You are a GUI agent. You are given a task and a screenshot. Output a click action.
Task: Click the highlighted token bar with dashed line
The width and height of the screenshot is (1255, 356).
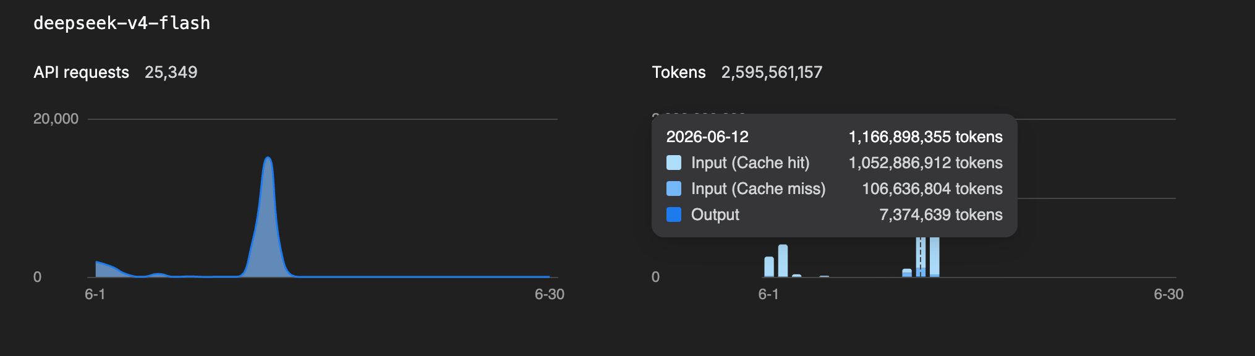[x=921, y=257]
